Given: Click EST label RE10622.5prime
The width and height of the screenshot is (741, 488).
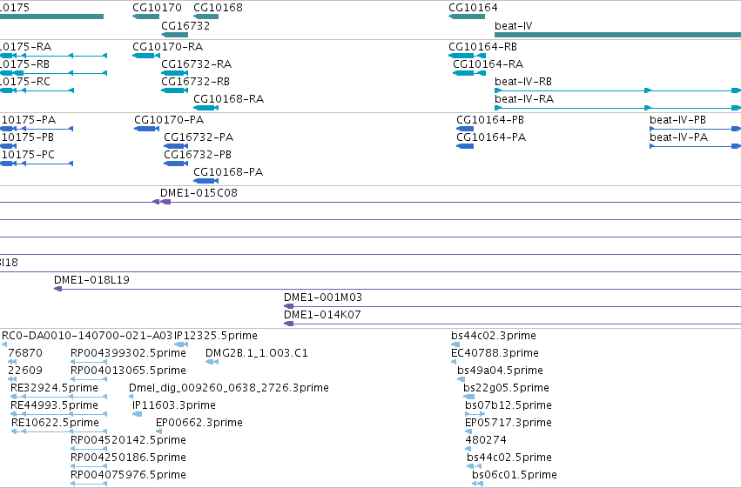Looking at the screenshot, I should pos(55,423).
